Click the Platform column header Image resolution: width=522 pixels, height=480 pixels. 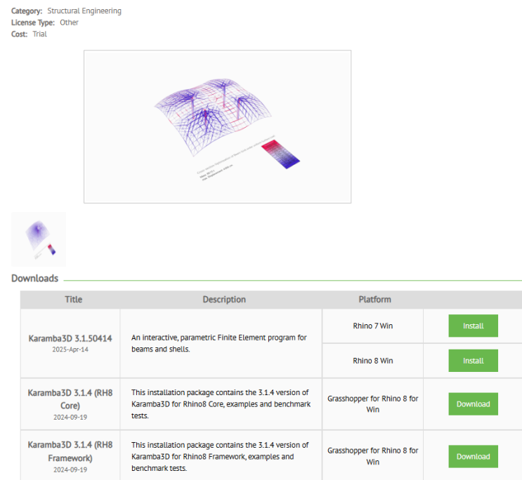click(375, 300)
